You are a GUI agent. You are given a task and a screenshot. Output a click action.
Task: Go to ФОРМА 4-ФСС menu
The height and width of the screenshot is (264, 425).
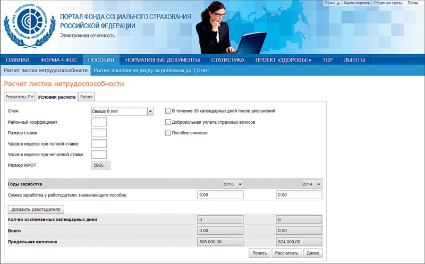tap(58, 60)
